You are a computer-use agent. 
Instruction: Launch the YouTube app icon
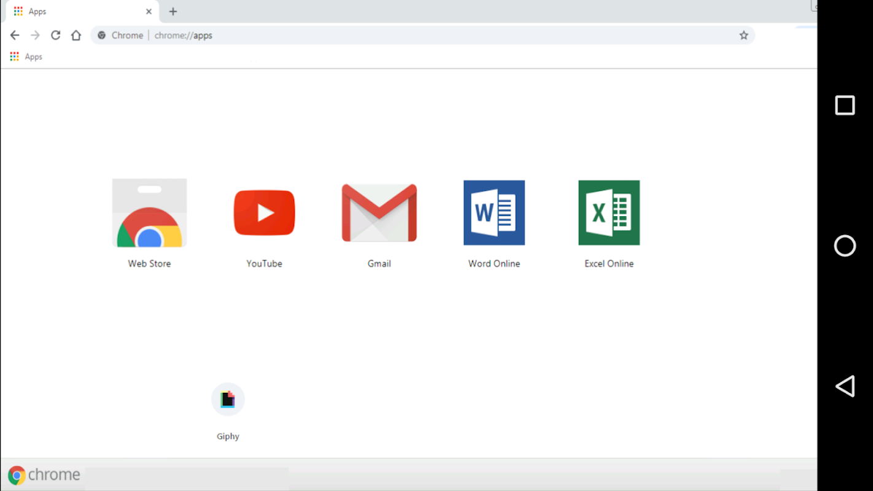click(x=265, y=213)
